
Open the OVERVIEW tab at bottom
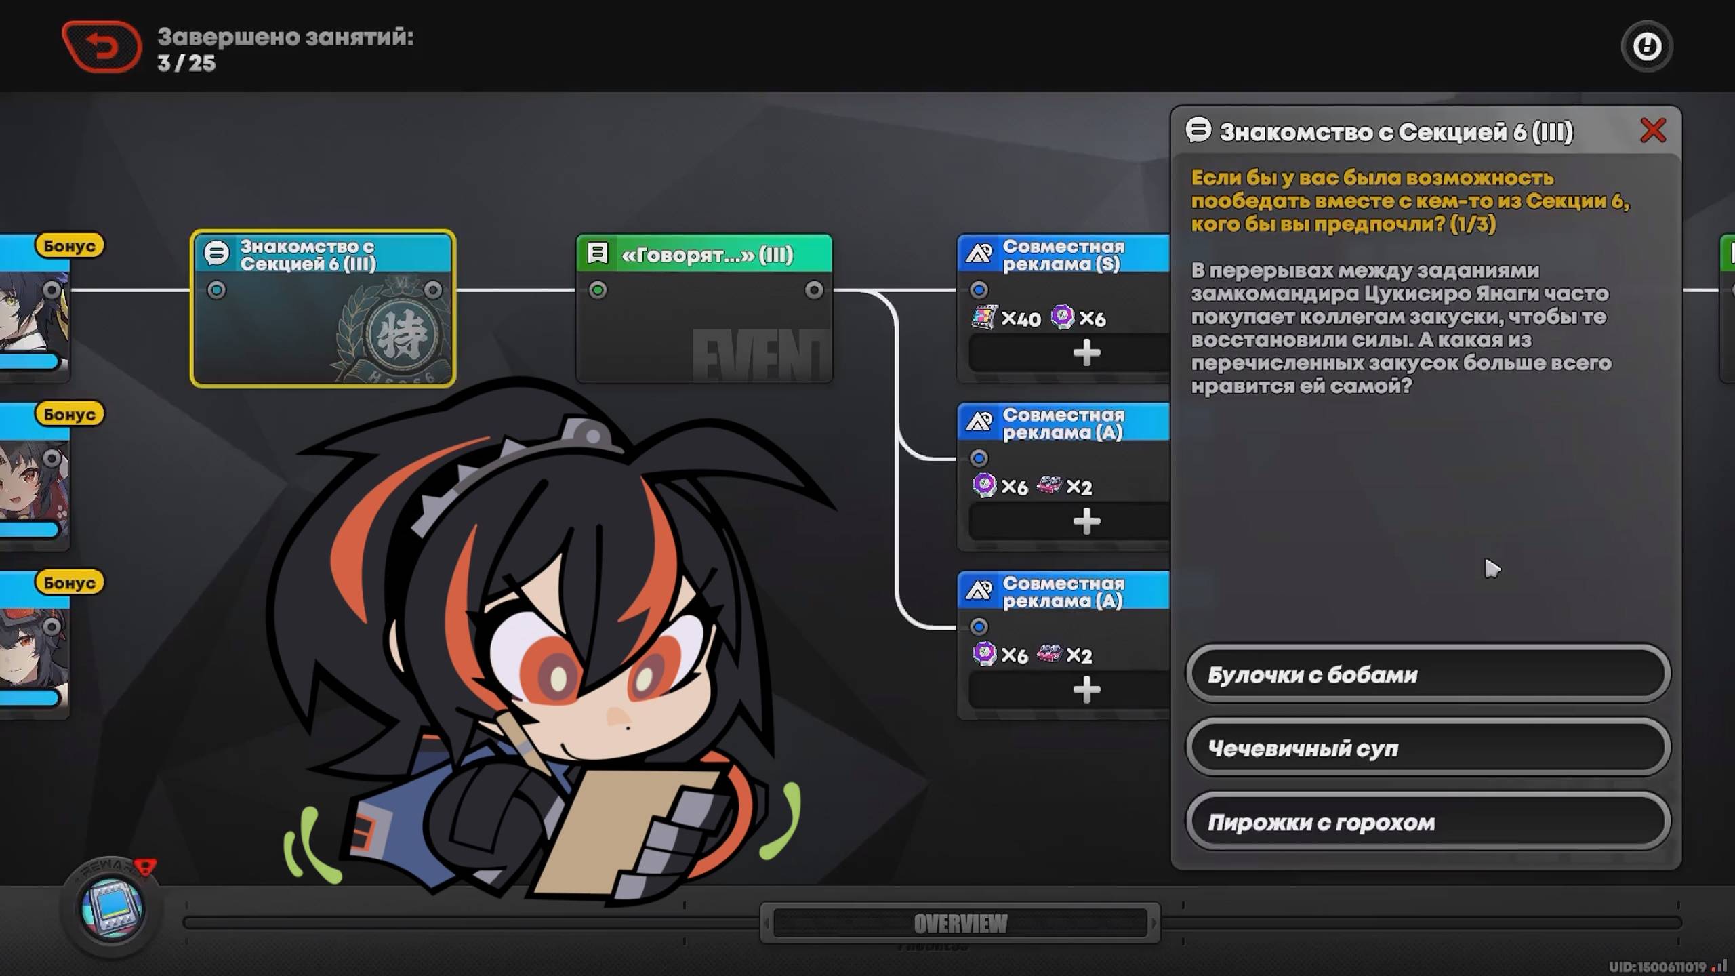tap(960, 923)
